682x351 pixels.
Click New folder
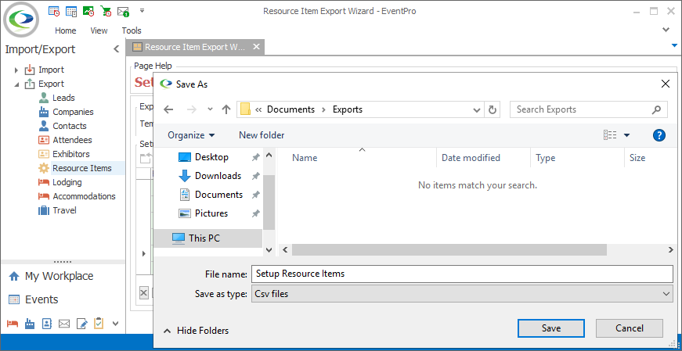tap(262, 135)
